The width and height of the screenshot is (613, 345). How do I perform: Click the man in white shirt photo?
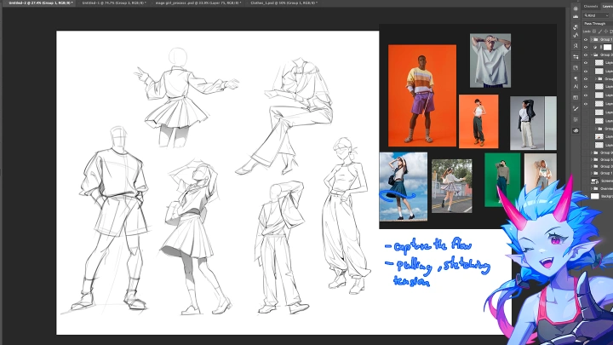pos(490,60)
